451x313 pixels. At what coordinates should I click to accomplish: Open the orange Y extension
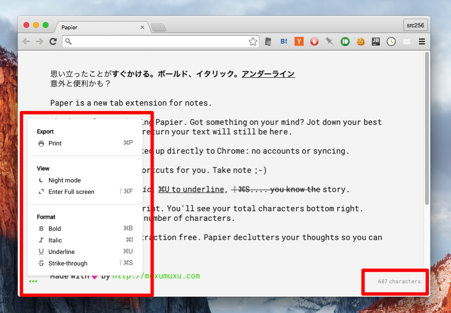click(299, 42)
